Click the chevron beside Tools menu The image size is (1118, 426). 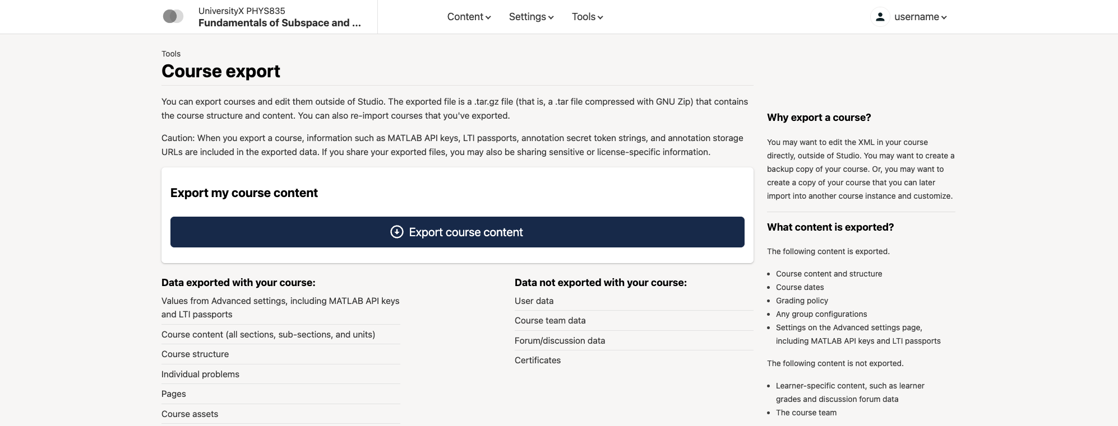(600, 17)
